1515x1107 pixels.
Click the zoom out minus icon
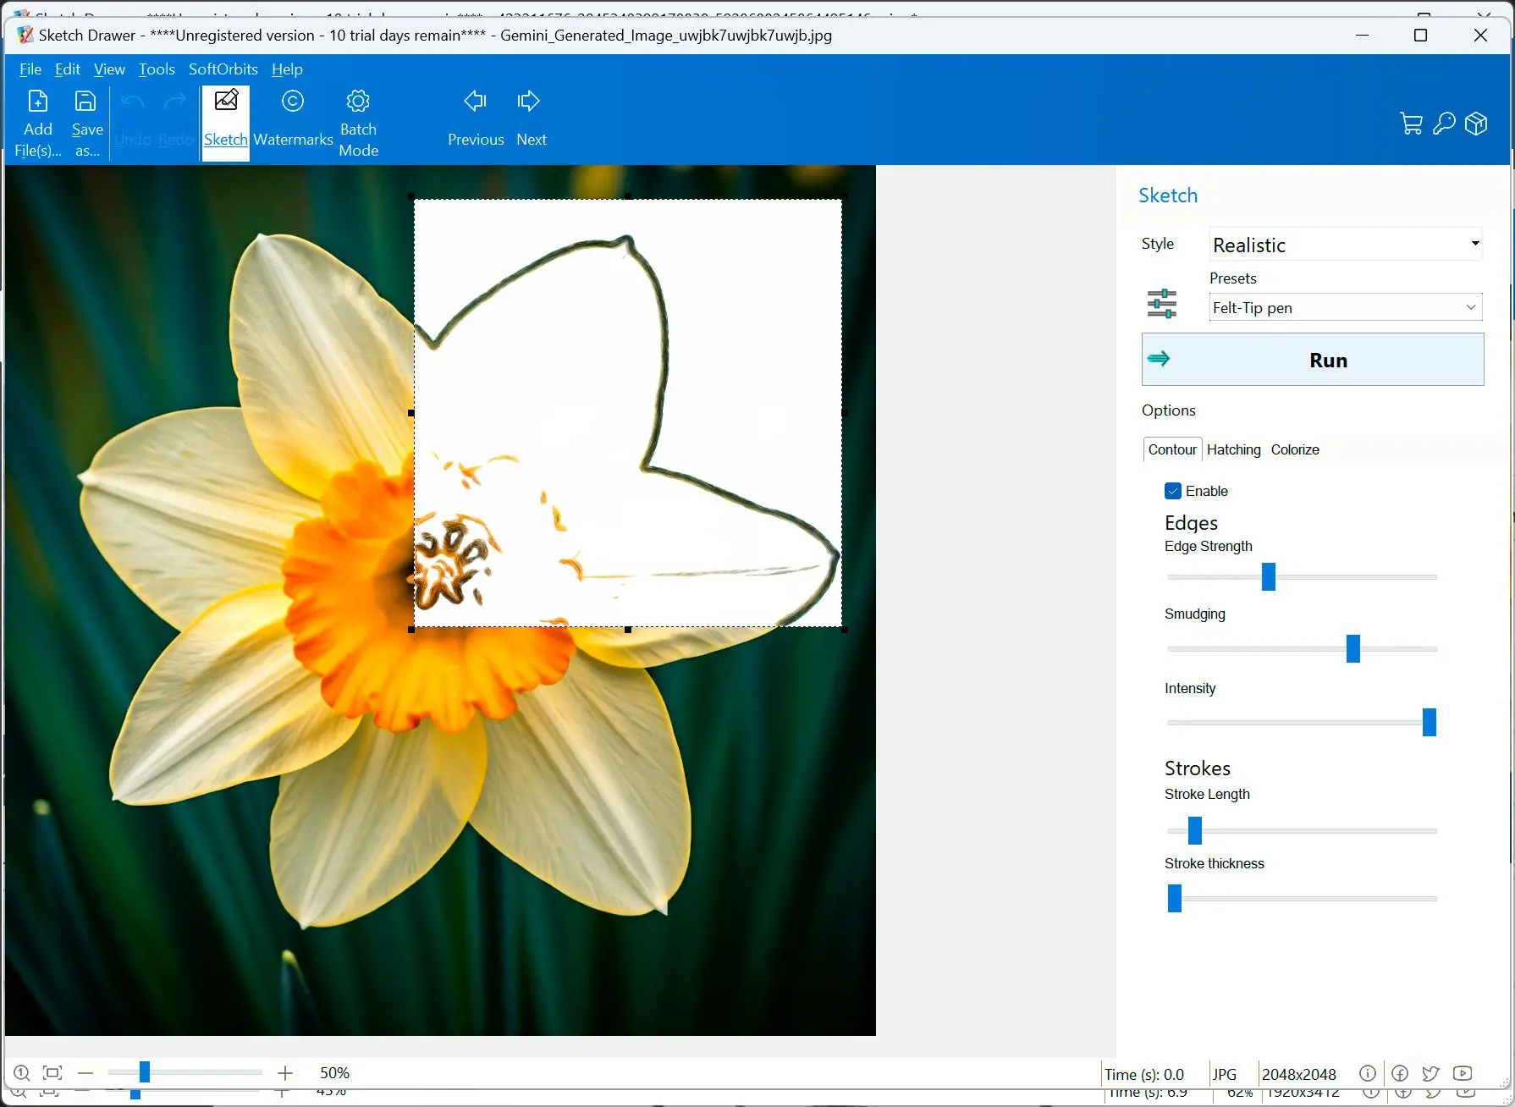pyautogui.click(x=85, y=1073)
